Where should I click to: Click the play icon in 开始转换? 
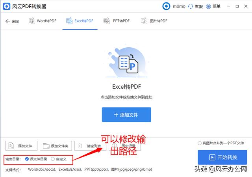click(212, 157)
